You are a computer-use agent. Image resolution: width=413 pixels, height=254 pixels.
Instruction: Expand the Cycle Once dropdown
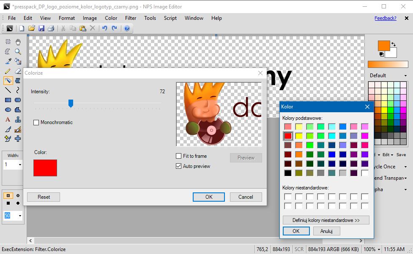coord(405,167)
